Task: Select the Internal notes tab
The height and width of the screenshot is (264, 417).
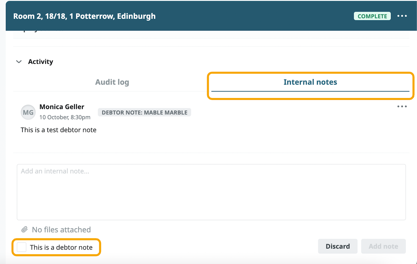Action: pos(310,82)
